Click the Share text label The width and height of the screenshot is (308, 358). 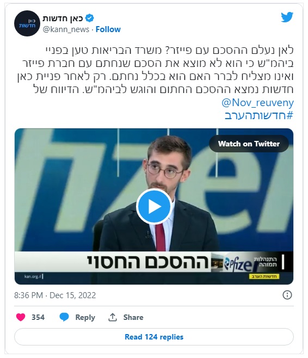(x=133, y=317)
